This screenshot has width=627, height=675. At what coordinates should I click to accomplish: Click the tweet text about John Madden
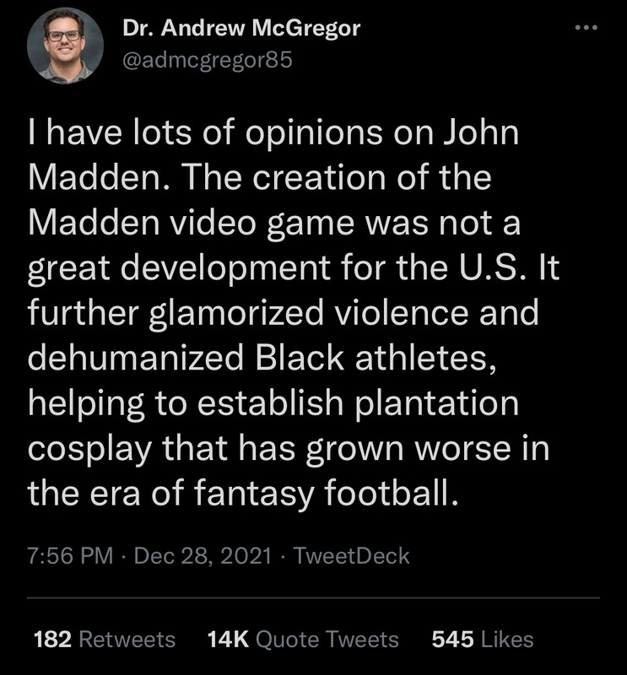pos(294,313)
